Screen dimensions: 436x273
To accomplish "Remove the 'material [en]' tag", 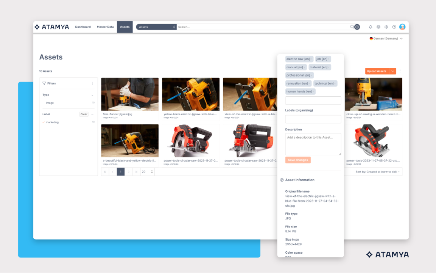I will (x=329, y=67).
